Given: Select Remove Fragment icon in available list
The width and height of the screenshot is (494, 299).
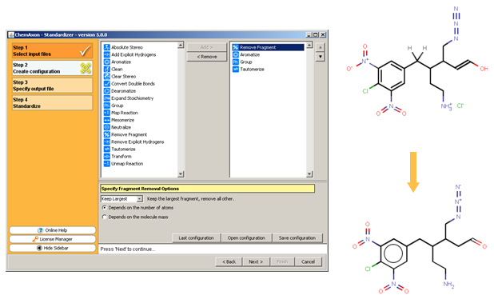Looking at the screenshot, I should [107, 134].
